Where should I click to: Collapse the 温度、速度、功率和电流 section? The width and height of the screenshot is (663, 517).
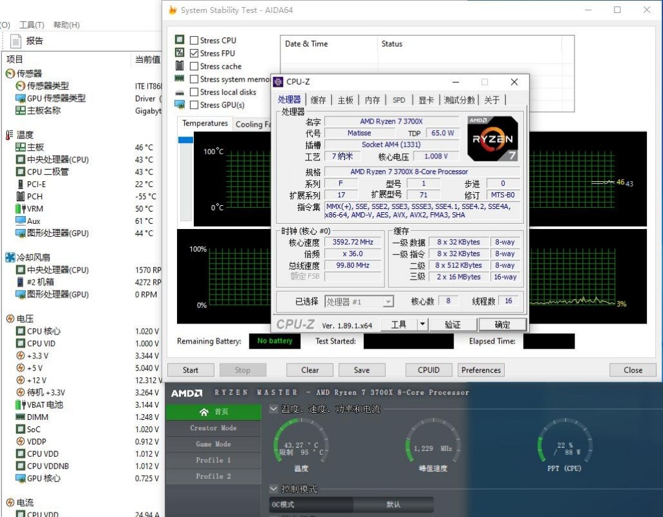click(273, 408)
